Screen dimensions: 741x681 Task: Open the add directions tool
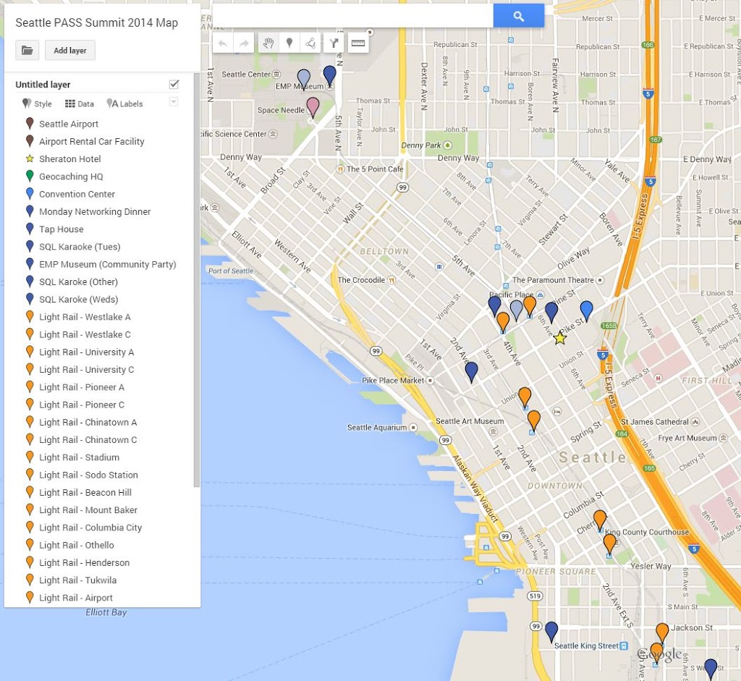334,43
